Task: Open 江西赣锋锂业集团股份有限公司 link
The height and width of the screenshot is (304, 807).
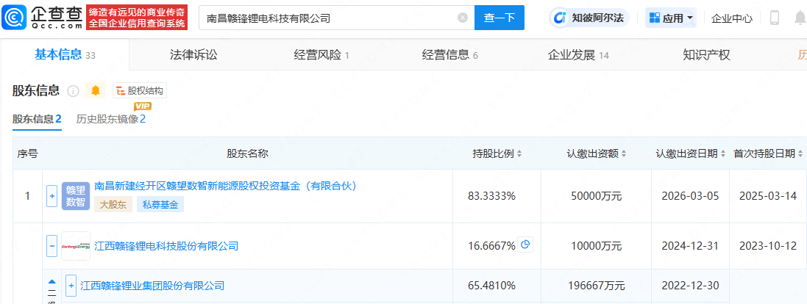Action: pyautogui.click(x=153, y=286)
